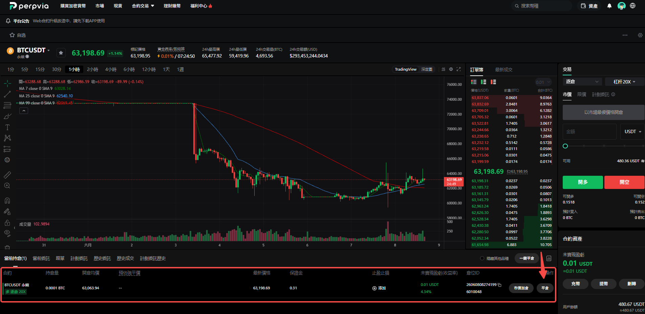Toggle hide other symbols radio button

[482, 259]
